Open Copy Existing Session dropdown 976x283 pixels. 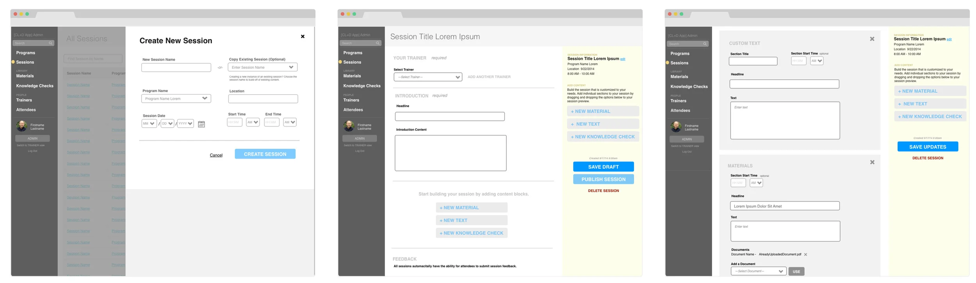(x=263, y=67)
